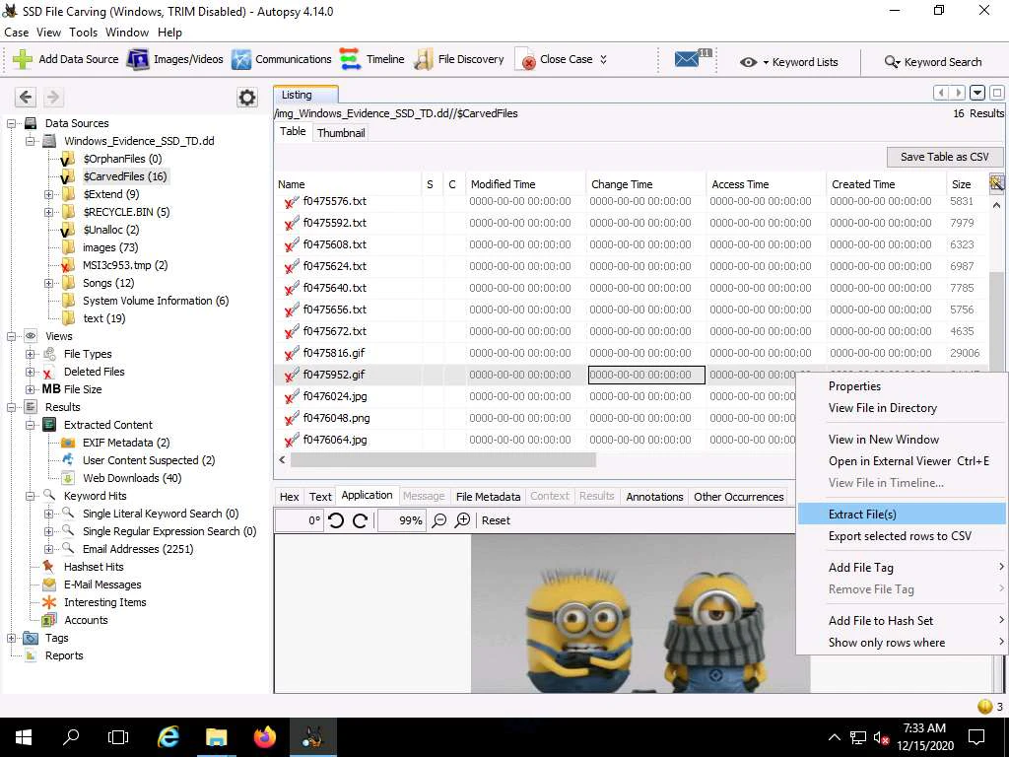Switch to the File Metadata tab
The height and width of the screenshot is (757, 1009).
click(488, 497)
